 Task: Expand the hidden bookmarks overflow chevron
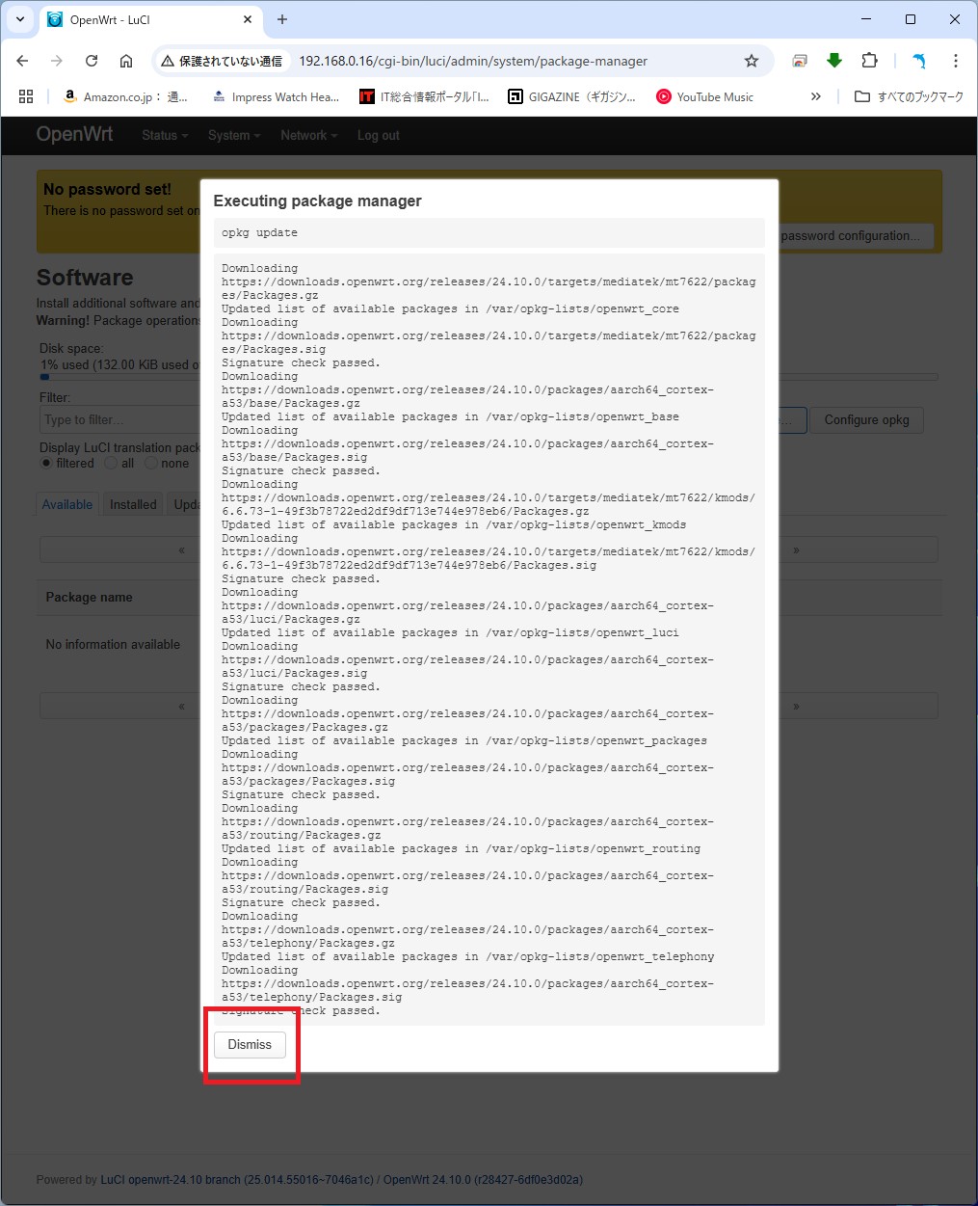point(816,96)
